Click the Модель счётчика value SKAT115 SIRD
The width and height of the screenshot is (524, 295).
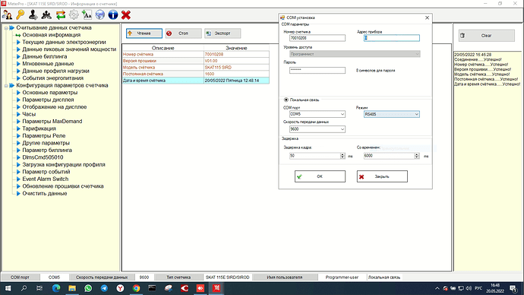[x=218, y=67]
